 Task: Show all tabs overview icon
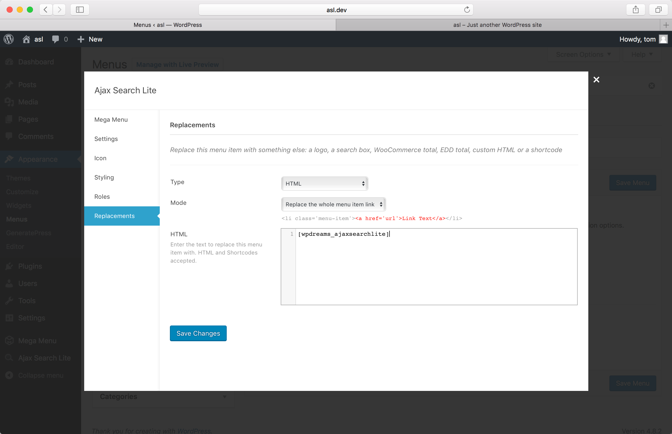(658, 10)
